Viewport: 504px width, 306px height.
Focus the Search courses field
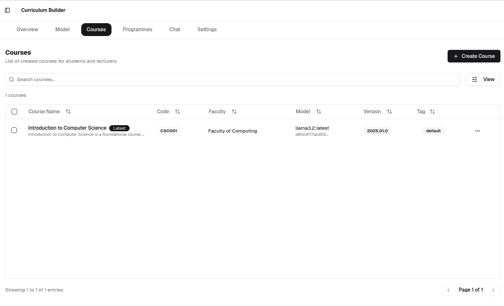tap(233, 79)
